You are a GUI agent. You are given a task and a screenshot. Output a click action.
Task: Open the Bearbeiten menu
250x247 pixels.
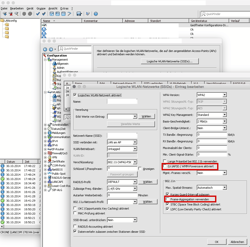pos(17,8)
